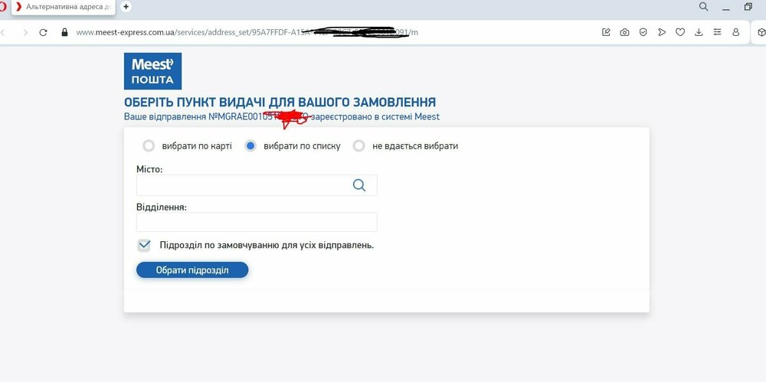Switch to the "Альтернативна адреса" browser tab

[65, 7]
